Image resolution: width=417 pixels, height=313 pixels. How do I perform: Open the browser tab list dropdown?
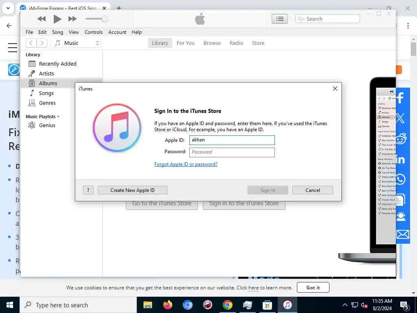click(8, 8)
